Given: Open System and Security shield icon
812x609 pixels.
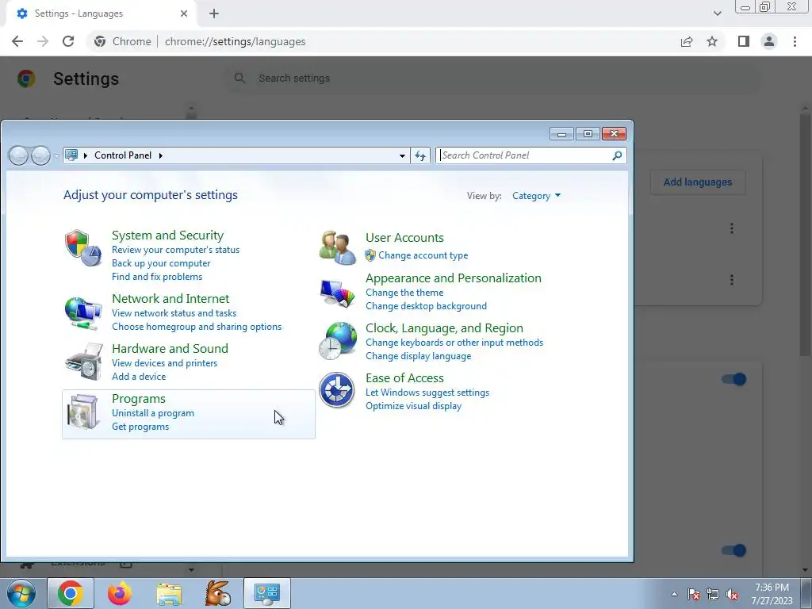Looking at the screenshot, I should 82,247.
